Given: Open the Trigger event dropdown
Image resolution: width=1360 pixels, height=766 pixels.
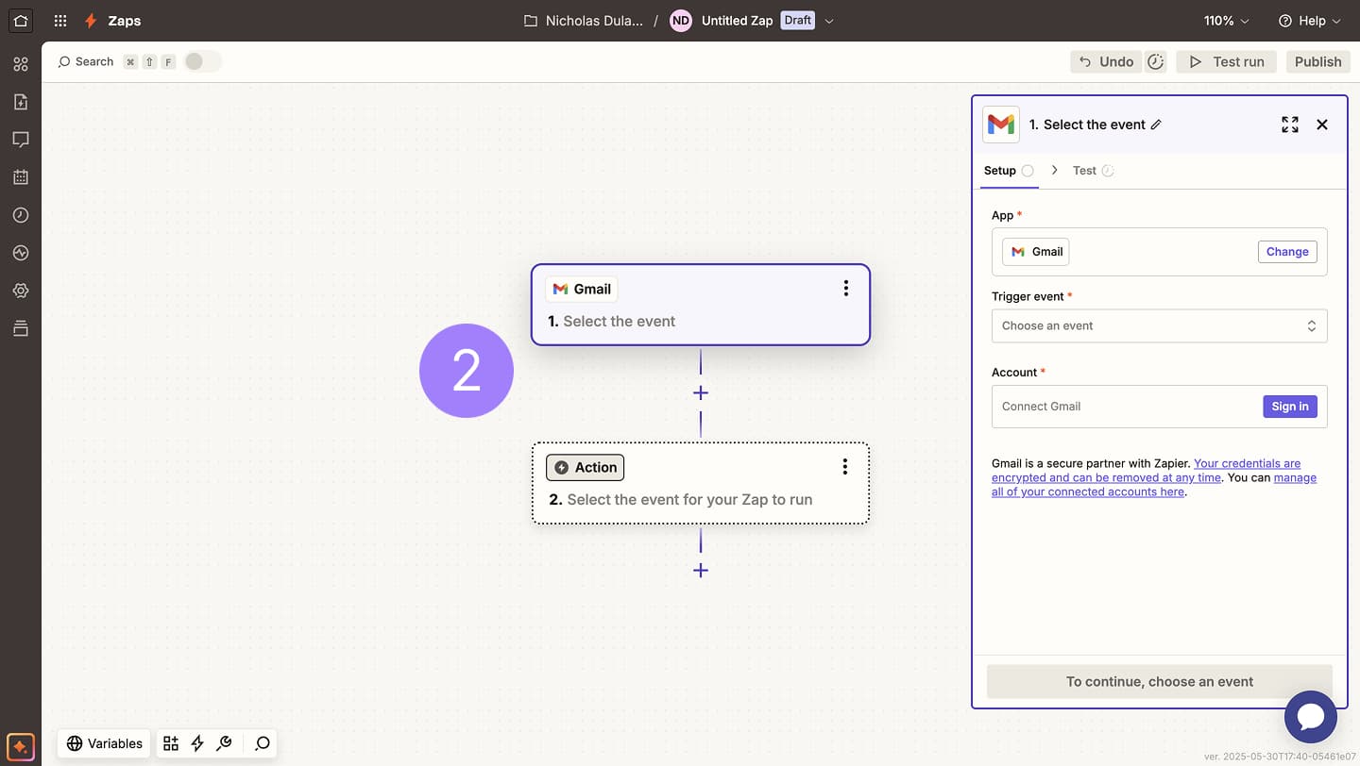Looking at the screenshot, I should (x=1159, y=325).
